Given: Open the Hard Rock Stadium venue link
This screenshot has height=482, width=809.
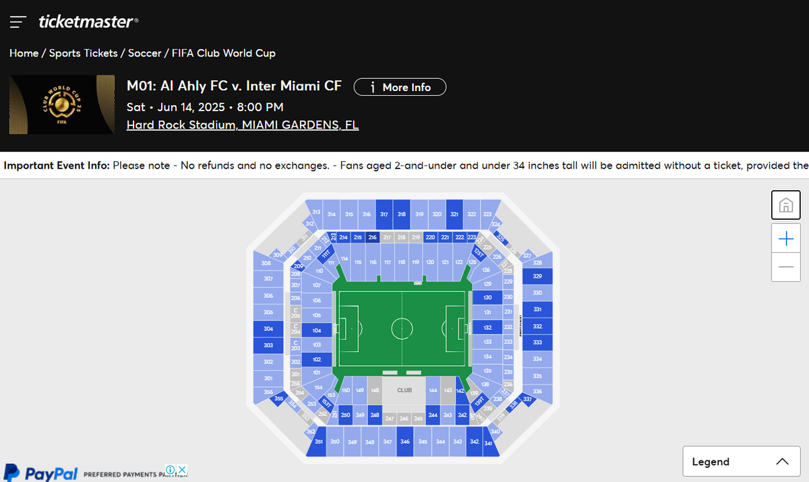Looking at the screenshot, I should [x=243, y=125].
